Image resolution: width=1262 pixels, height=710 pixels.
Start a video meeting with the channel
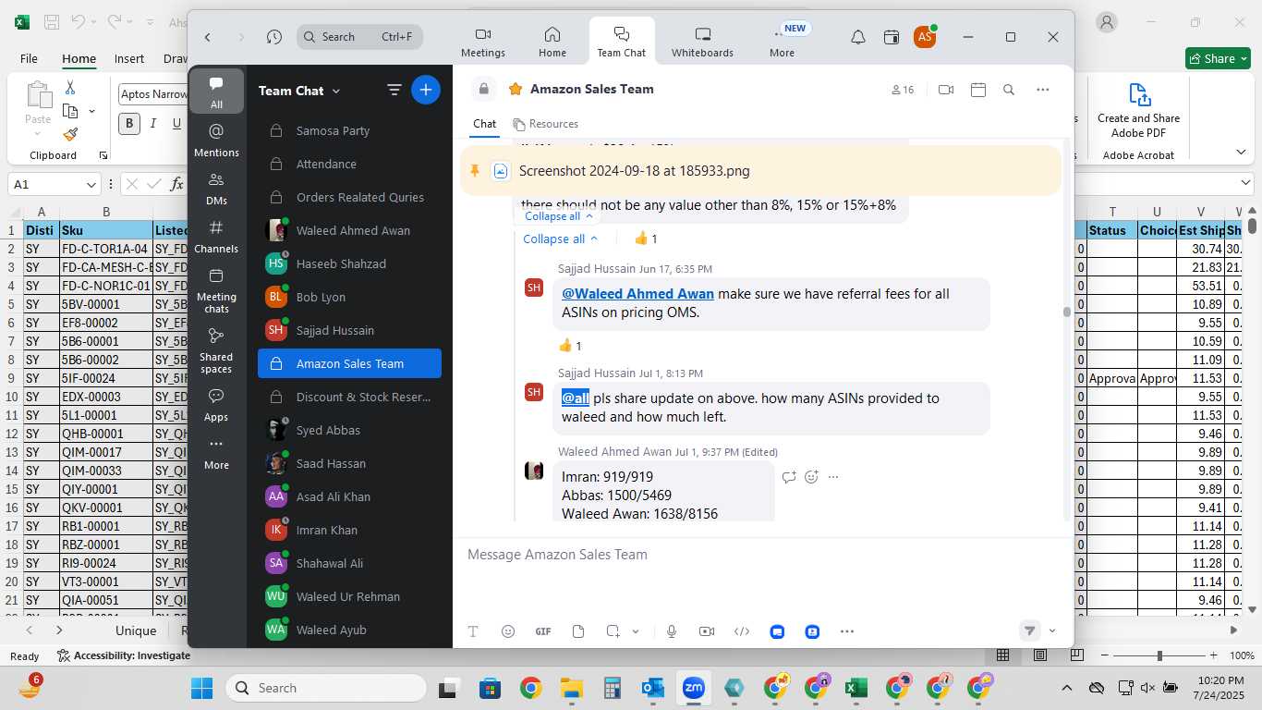pyautogui.click(x=946, y=90)
